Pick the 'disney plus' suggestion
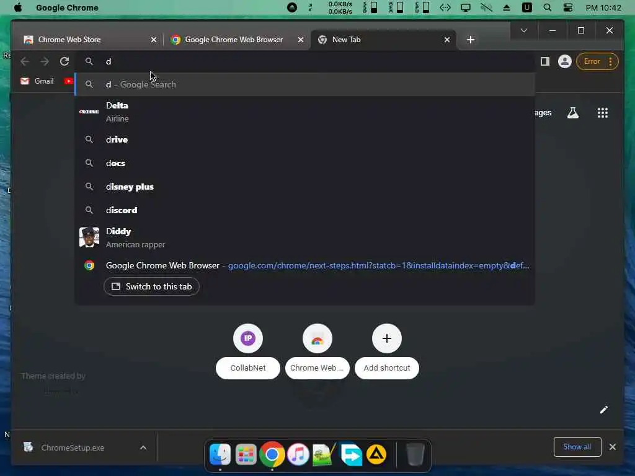The image size is (635, 476). pos(304,187)
